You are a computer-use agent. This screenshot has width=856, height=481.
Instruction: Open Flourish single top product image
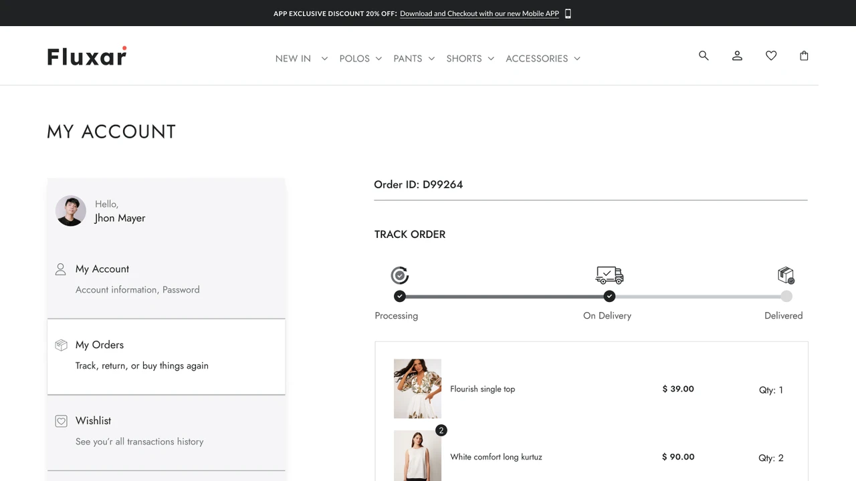click(417, 389)
